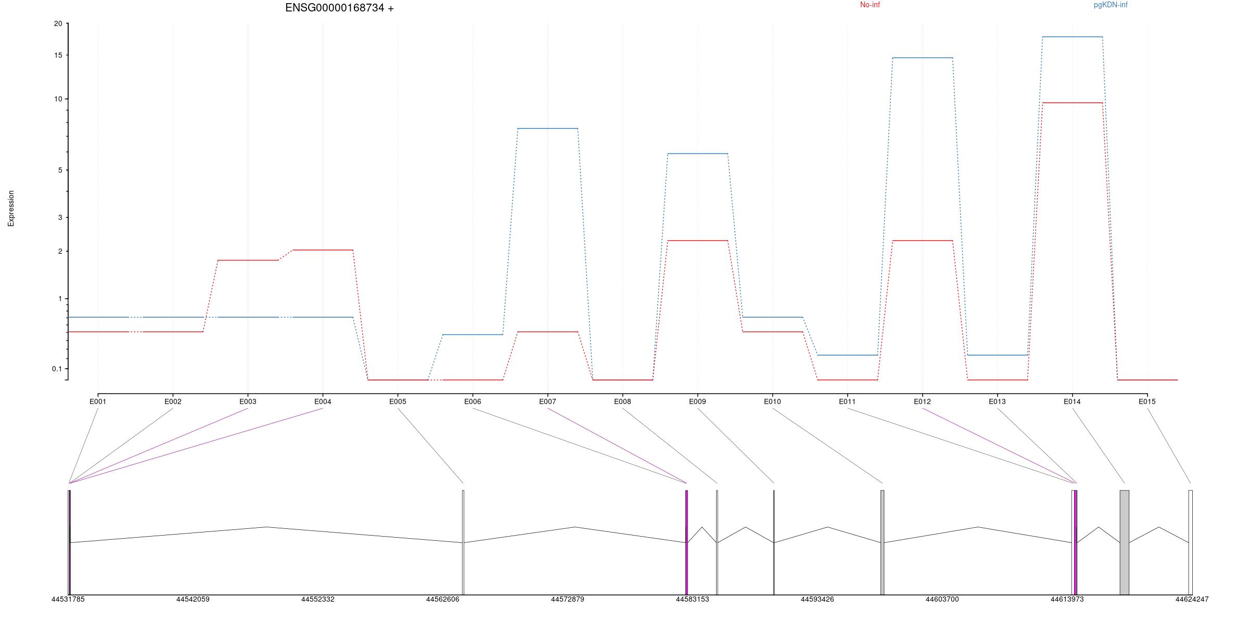The image size is (1249, 624).
Task: Click blue pgKDN-inf segment above E012
Action: (x=922, y=58)
